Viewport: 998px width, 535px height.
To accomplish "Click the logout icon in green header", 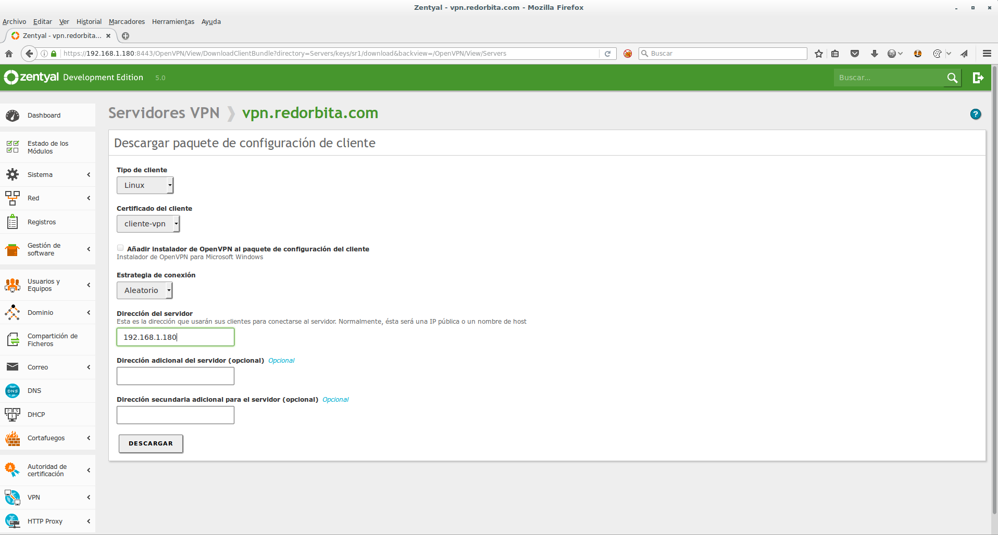I will click(978, 78).
